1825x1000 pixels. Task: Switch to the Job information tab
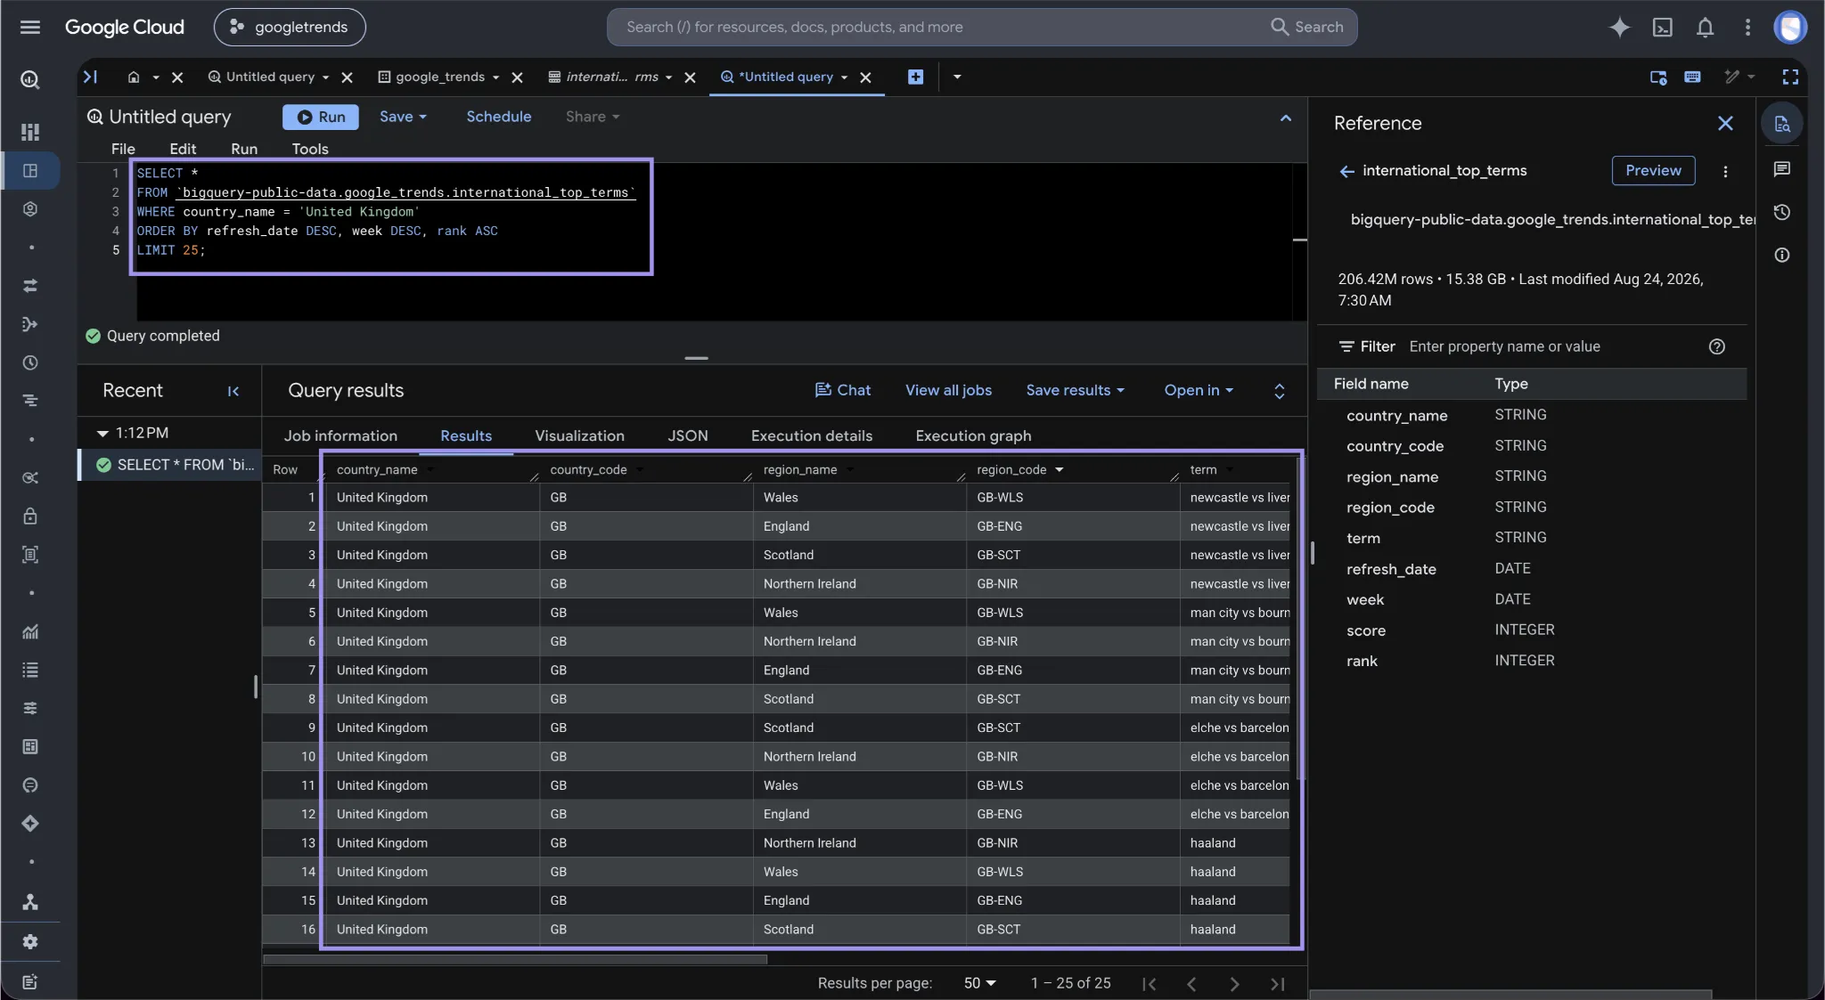click(340, 436)
